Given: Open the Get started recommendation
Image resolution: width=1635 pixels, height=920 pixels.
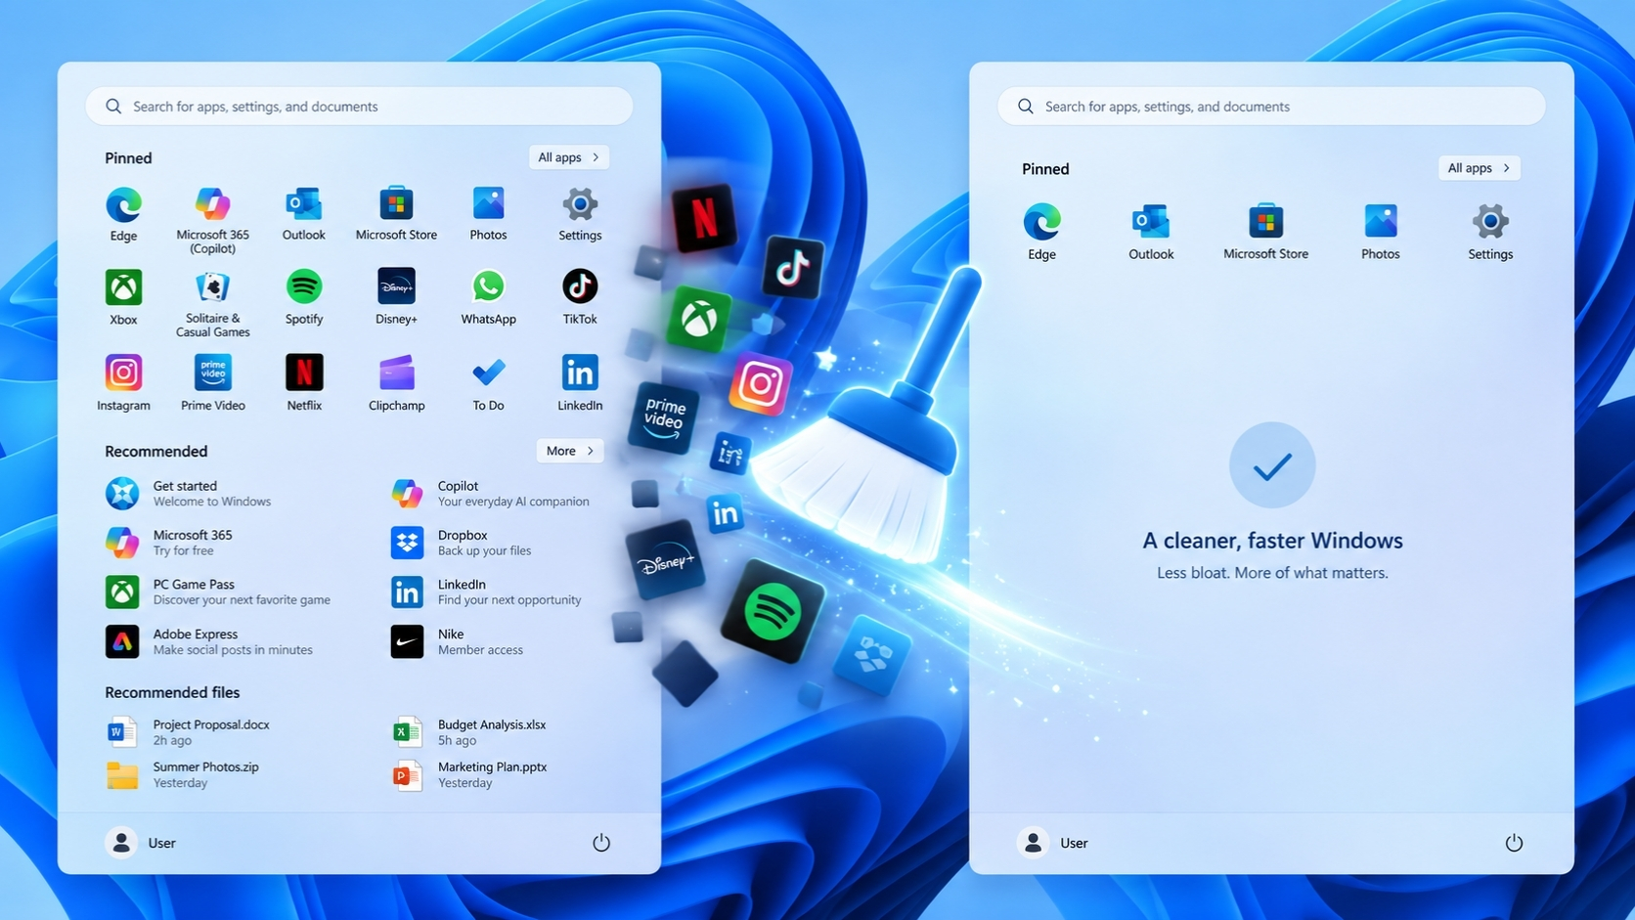Looking at the screenshot, I should point(191,494).
